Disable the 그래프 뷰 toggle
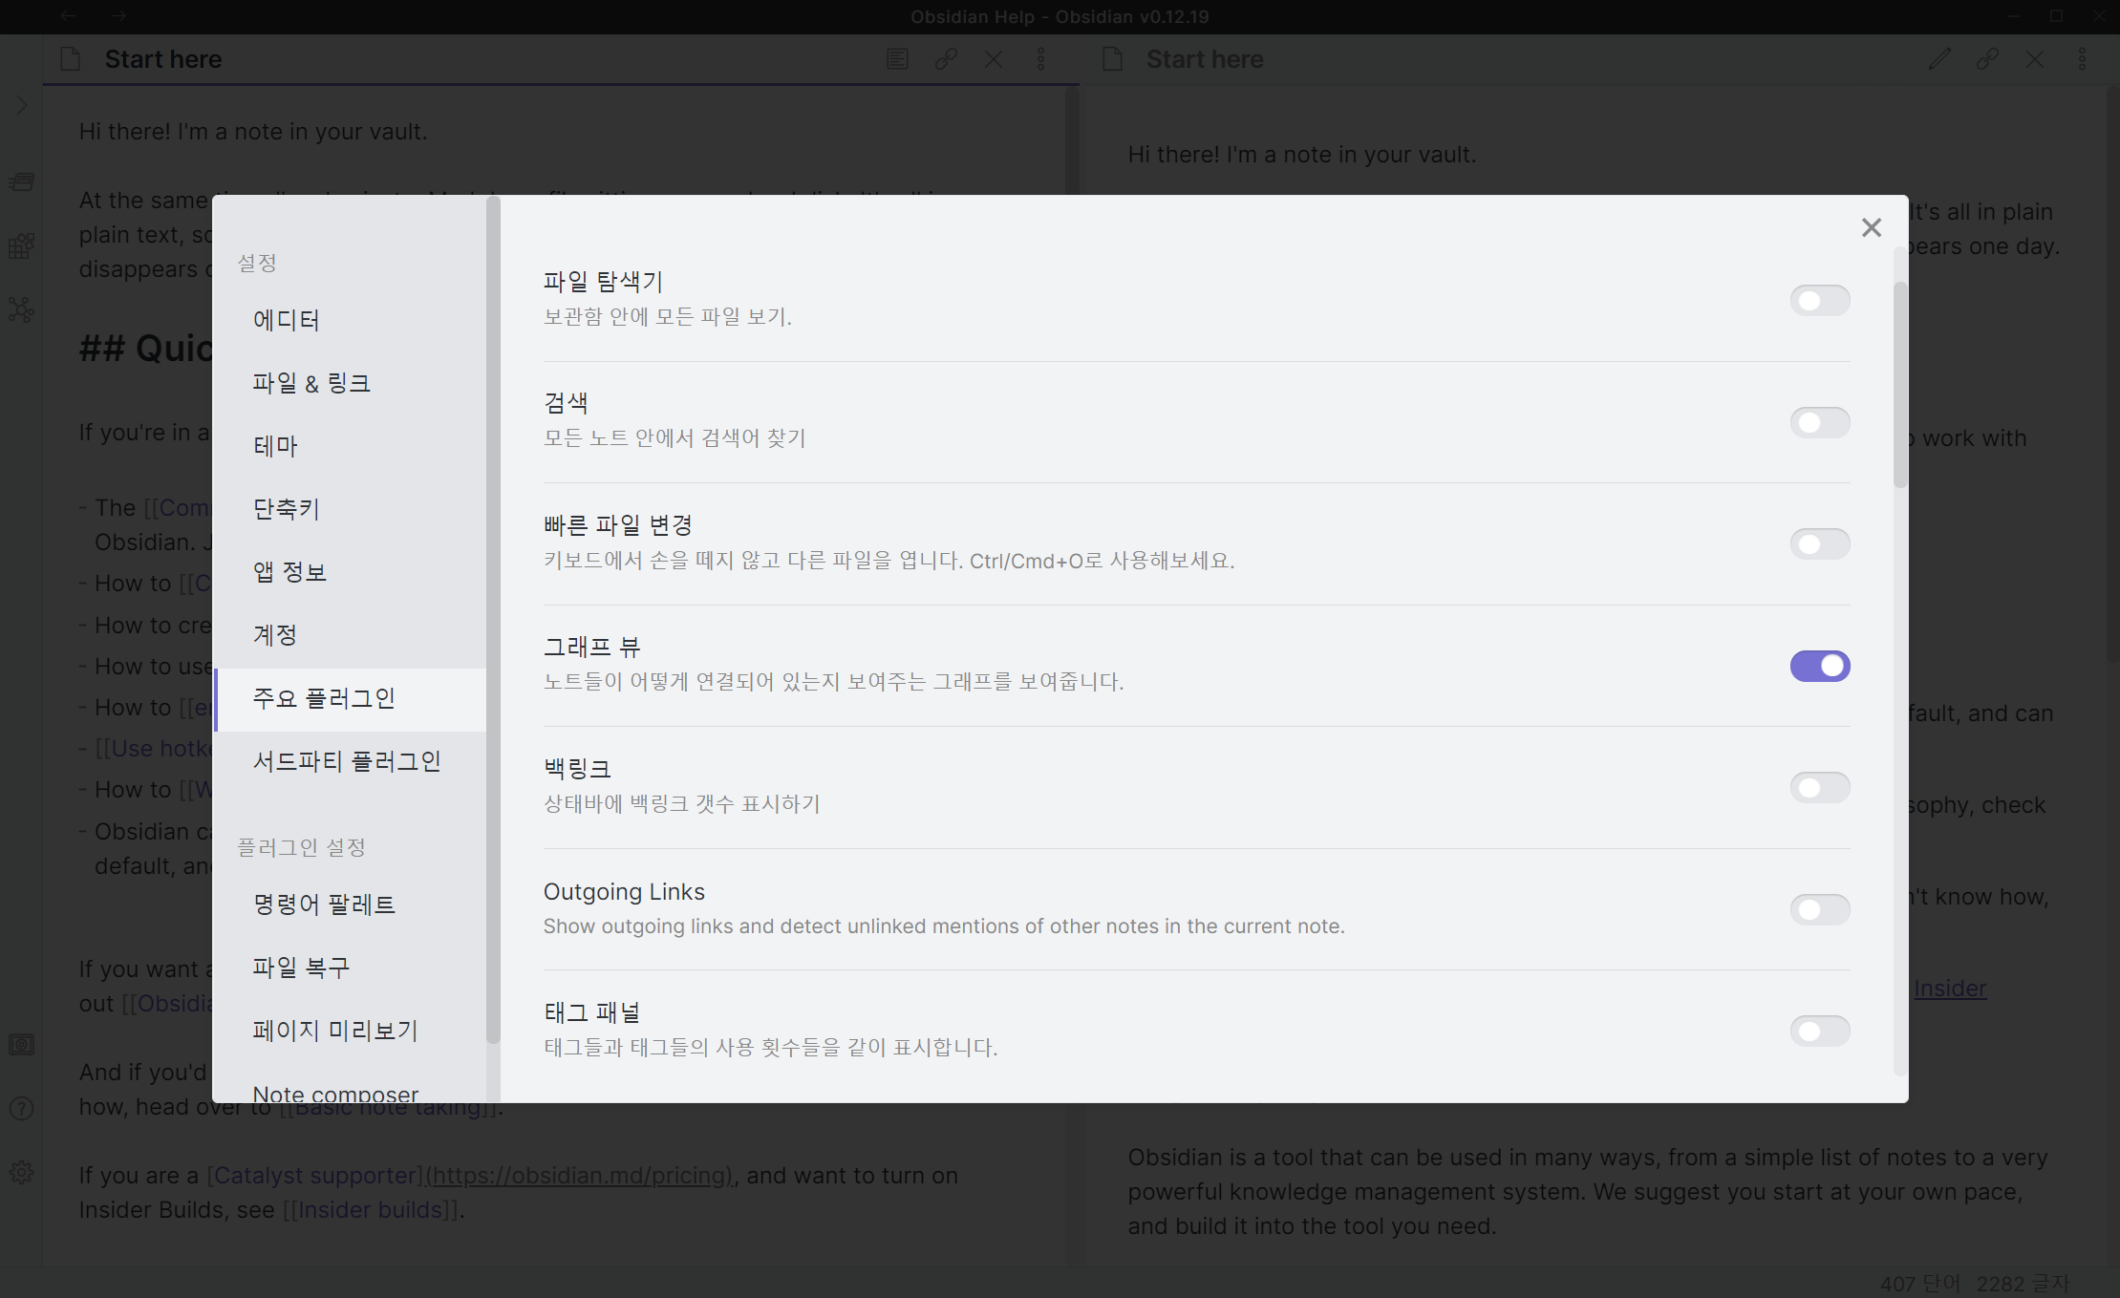The width and height of the screenshot is (2120, 1298). (1819, 666)
